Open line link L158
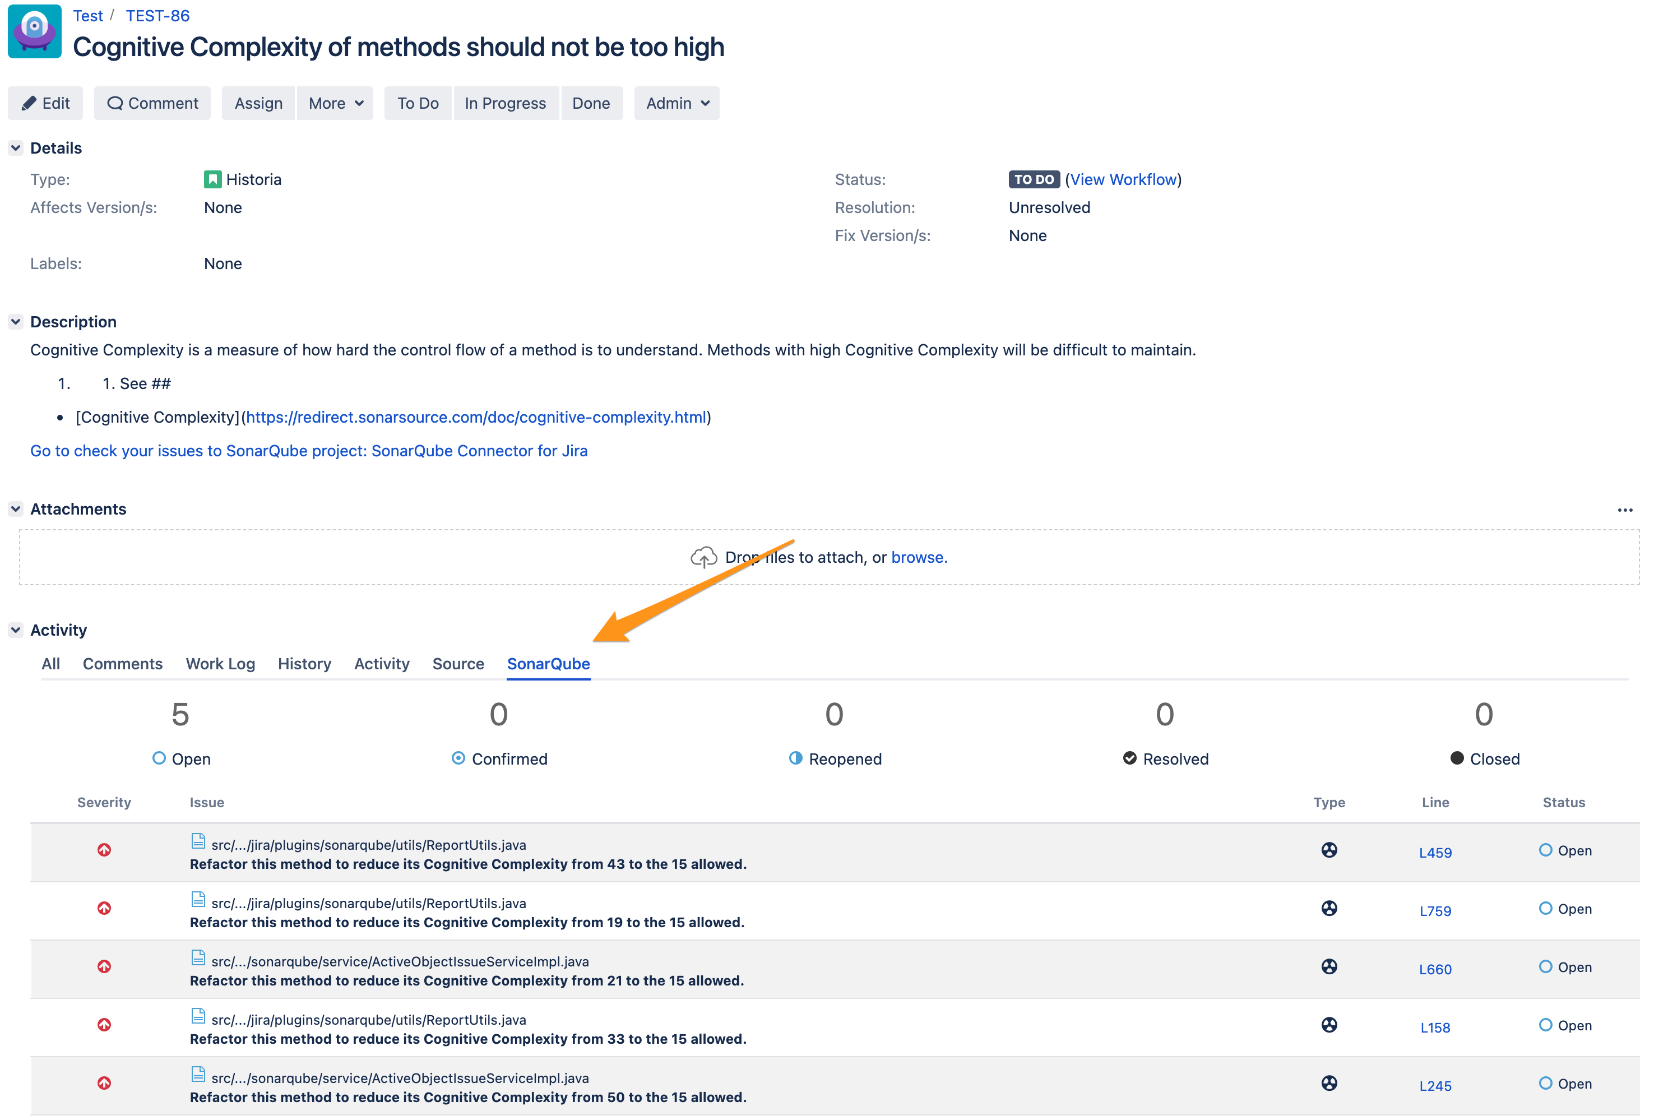 [1434, 1028]
